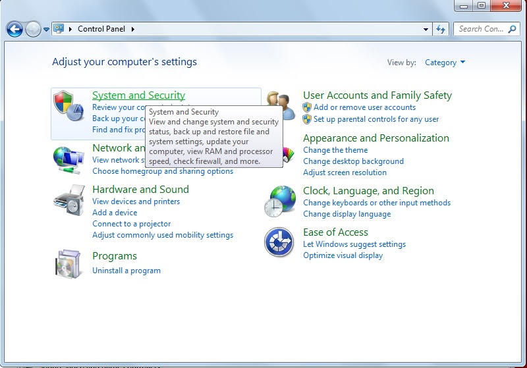
Task: Click Change keyboards or other input methods
Action: point(376,203)
